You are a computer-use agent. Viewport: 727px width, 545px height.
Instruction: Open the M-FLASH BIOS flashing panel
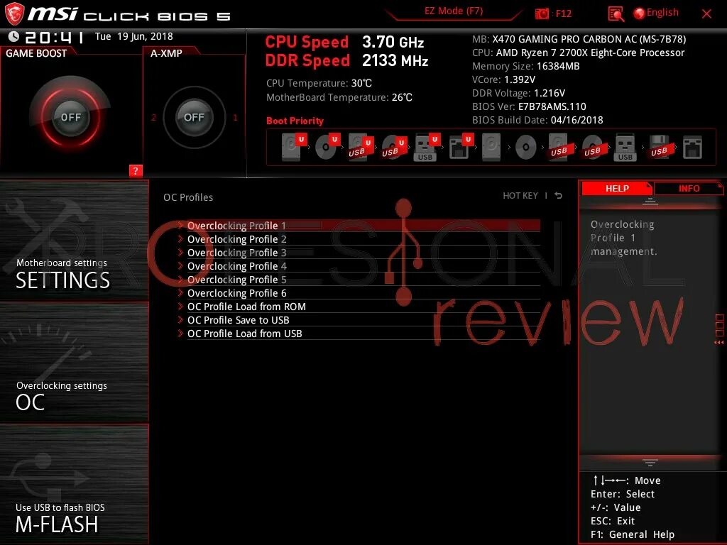tap(74, 484)
